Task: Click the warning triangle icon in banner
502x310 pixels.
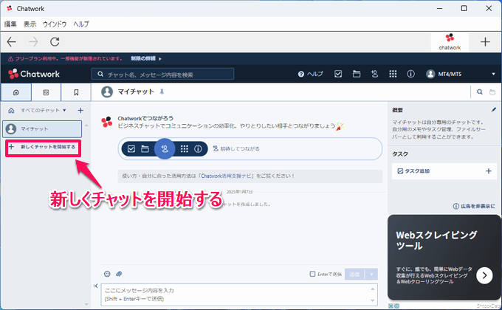Action: pyautogui.click(x=10, y=58)
